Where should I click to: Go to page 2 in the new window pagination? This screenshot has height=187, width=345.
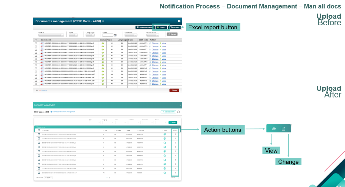coord(108,178)
